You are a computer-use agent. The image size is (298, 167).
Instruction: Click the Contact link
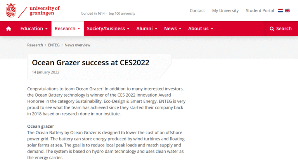click(197, 10)
